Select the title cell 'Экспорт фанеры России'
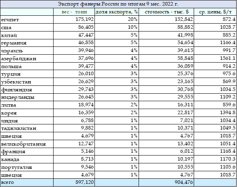The image size is (237, 187). point(118,4)
